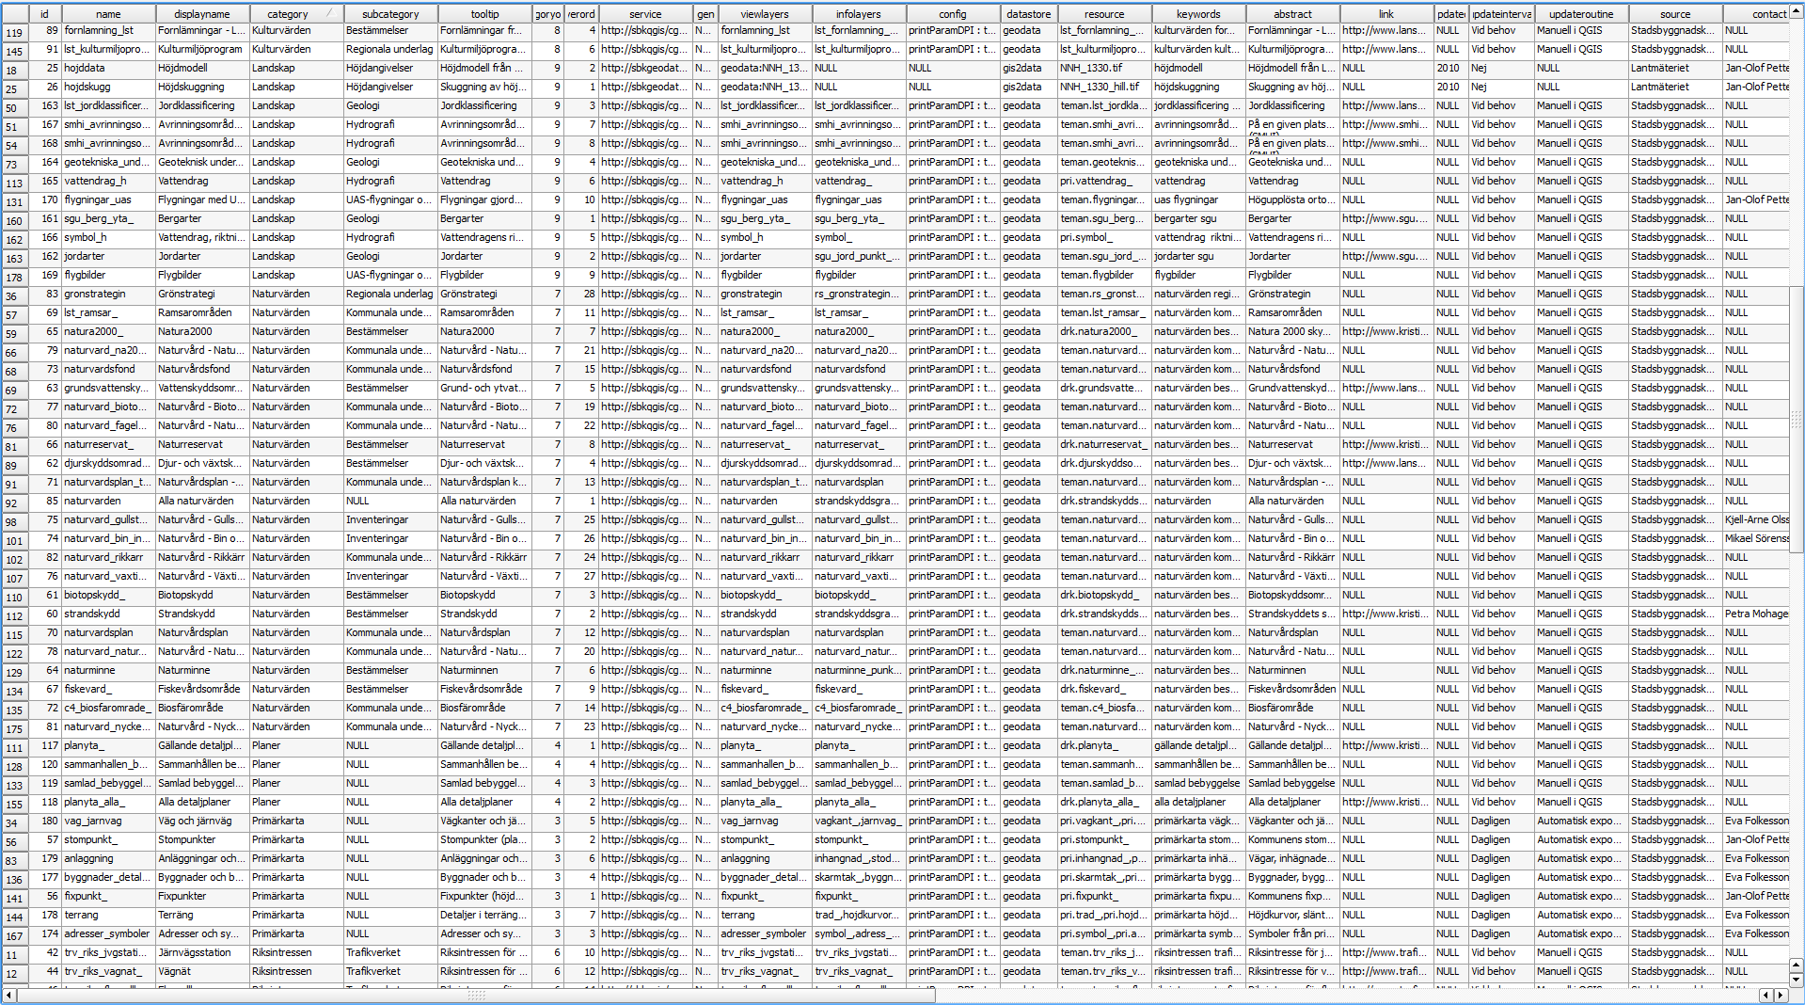Click displayname cell 'Vägnät'
The height and width of the screenshot is (1005, 1805).
[x=202, y=971]
